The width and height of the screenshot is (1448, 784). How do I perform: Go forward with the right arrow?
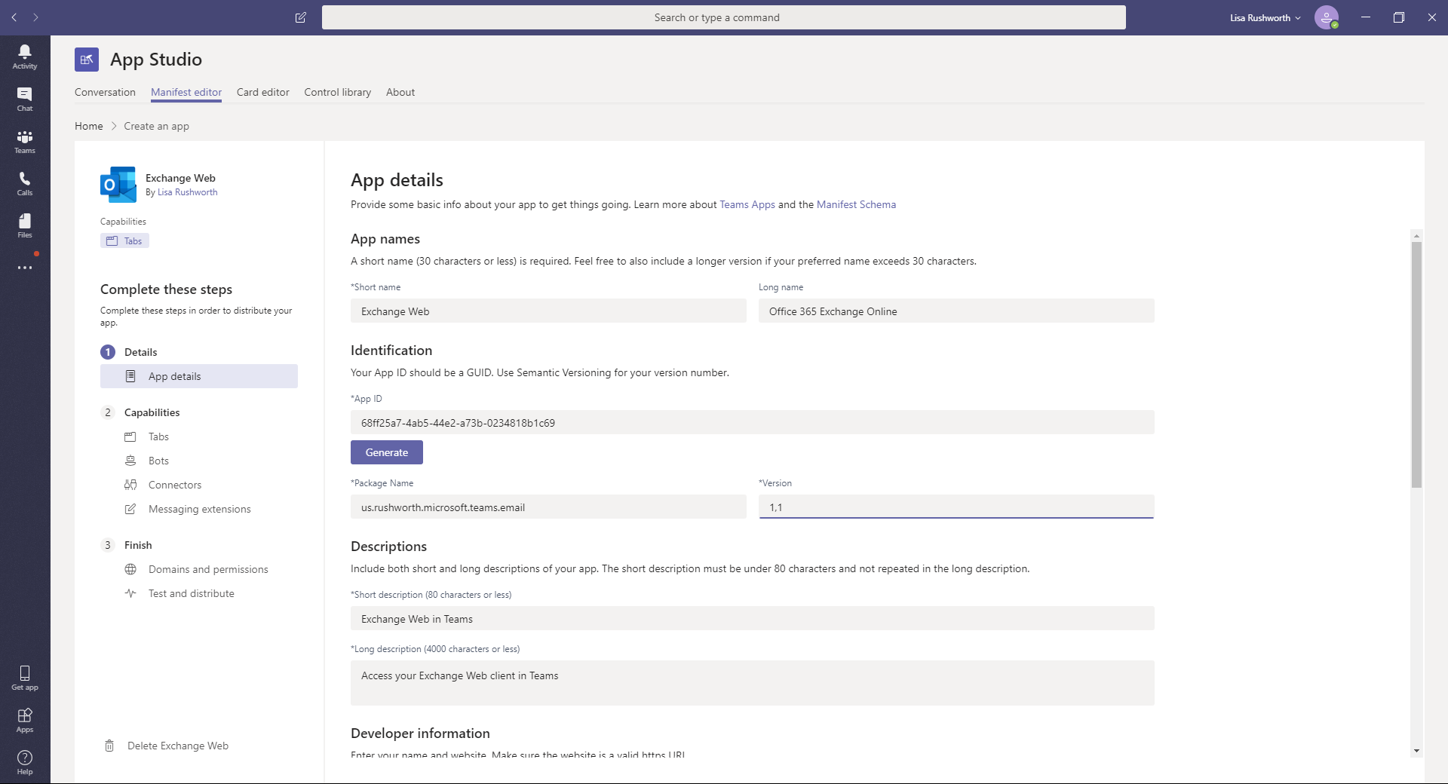(35, 17)
